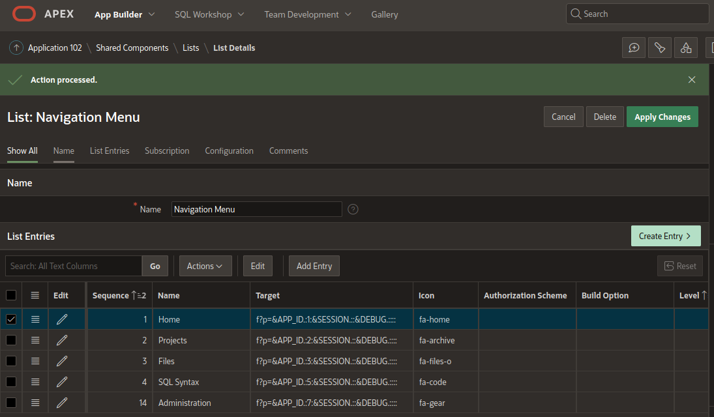Switch to the Subscription tab
Image resolution: width=714 pixels, height=417 pixels.
coord(167,151)
